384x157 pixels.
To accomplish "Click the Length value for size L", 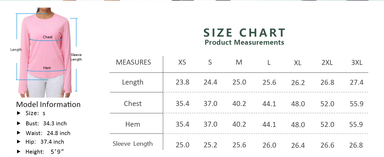I will pos(269,82).
